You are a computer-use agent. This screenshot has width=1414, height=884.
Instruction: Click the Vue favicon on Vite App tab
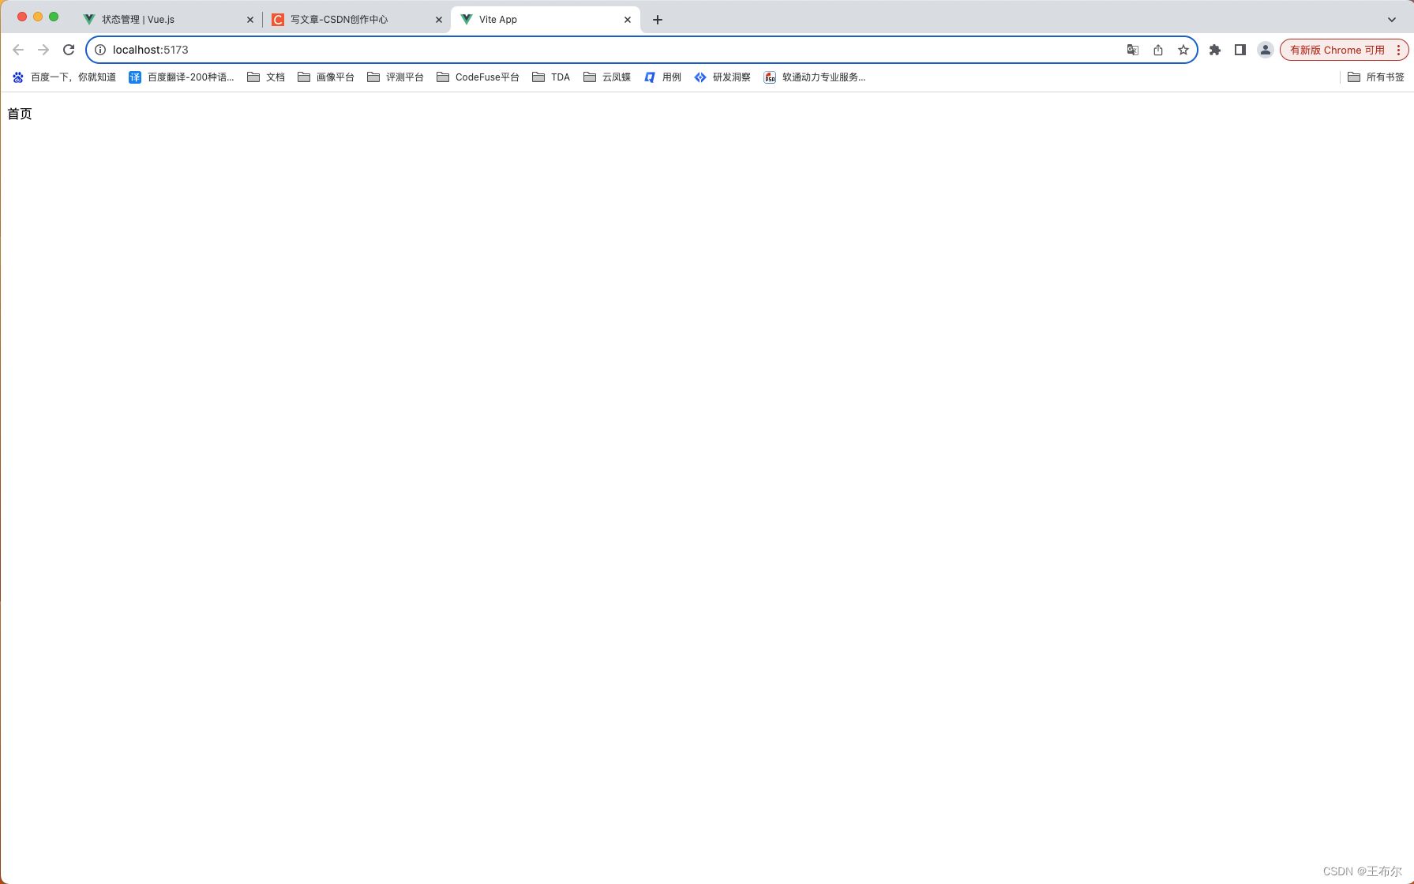pyautogui.click(x=467, y=20)
